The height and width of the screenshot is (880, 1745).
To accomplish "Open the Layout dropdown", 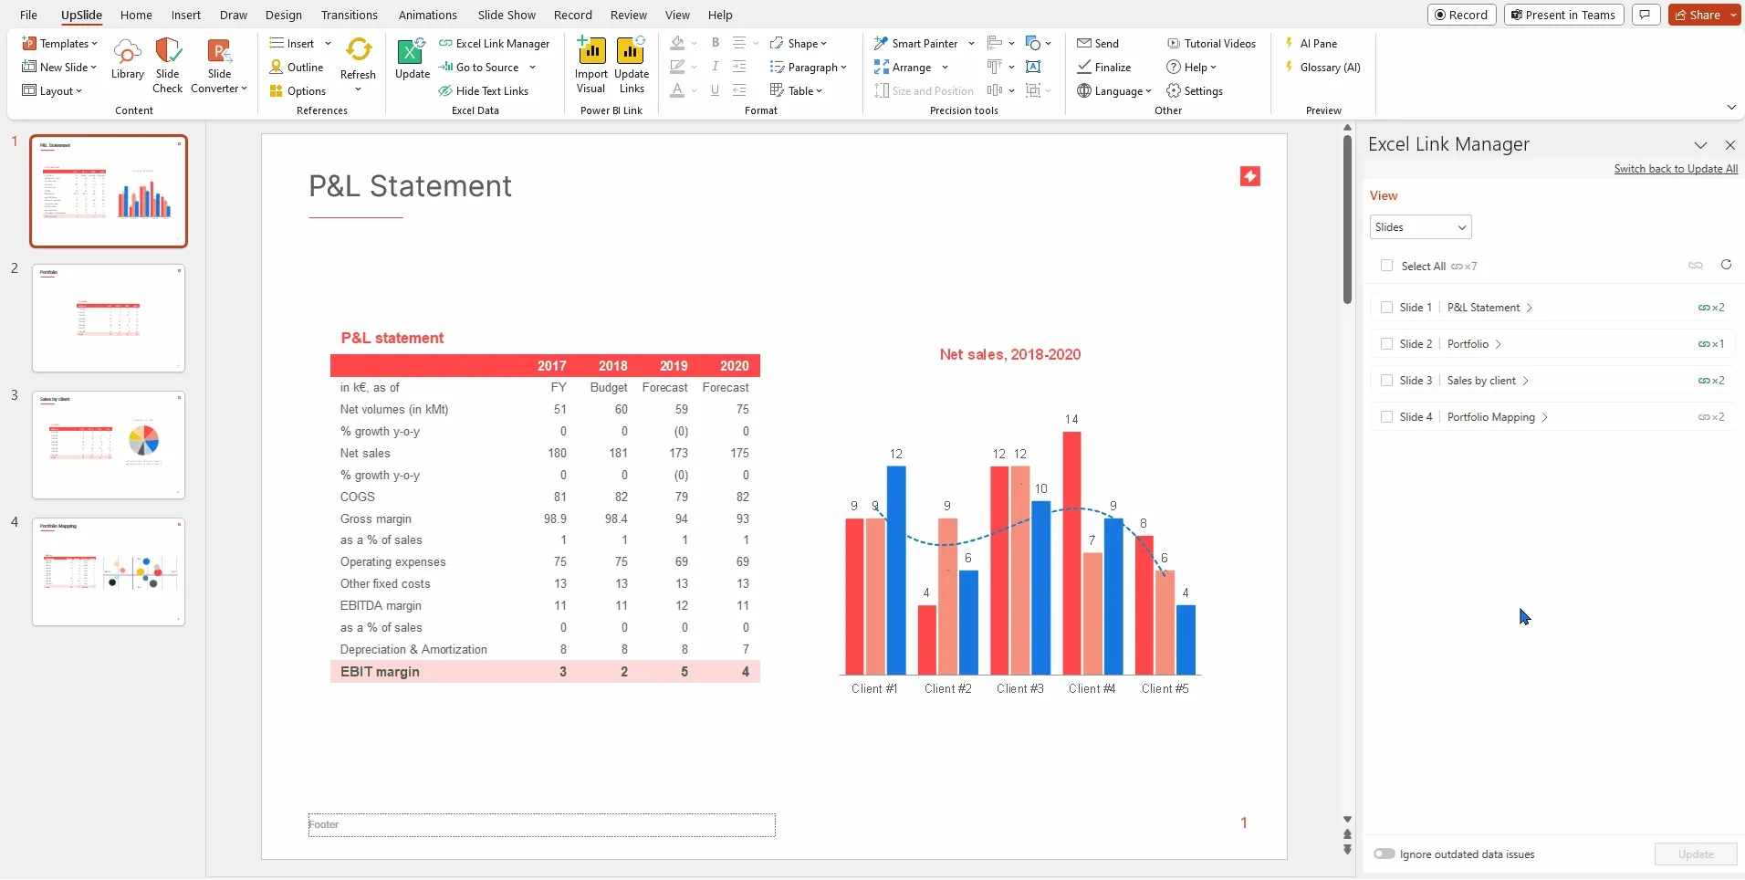I will pos(52,91).
